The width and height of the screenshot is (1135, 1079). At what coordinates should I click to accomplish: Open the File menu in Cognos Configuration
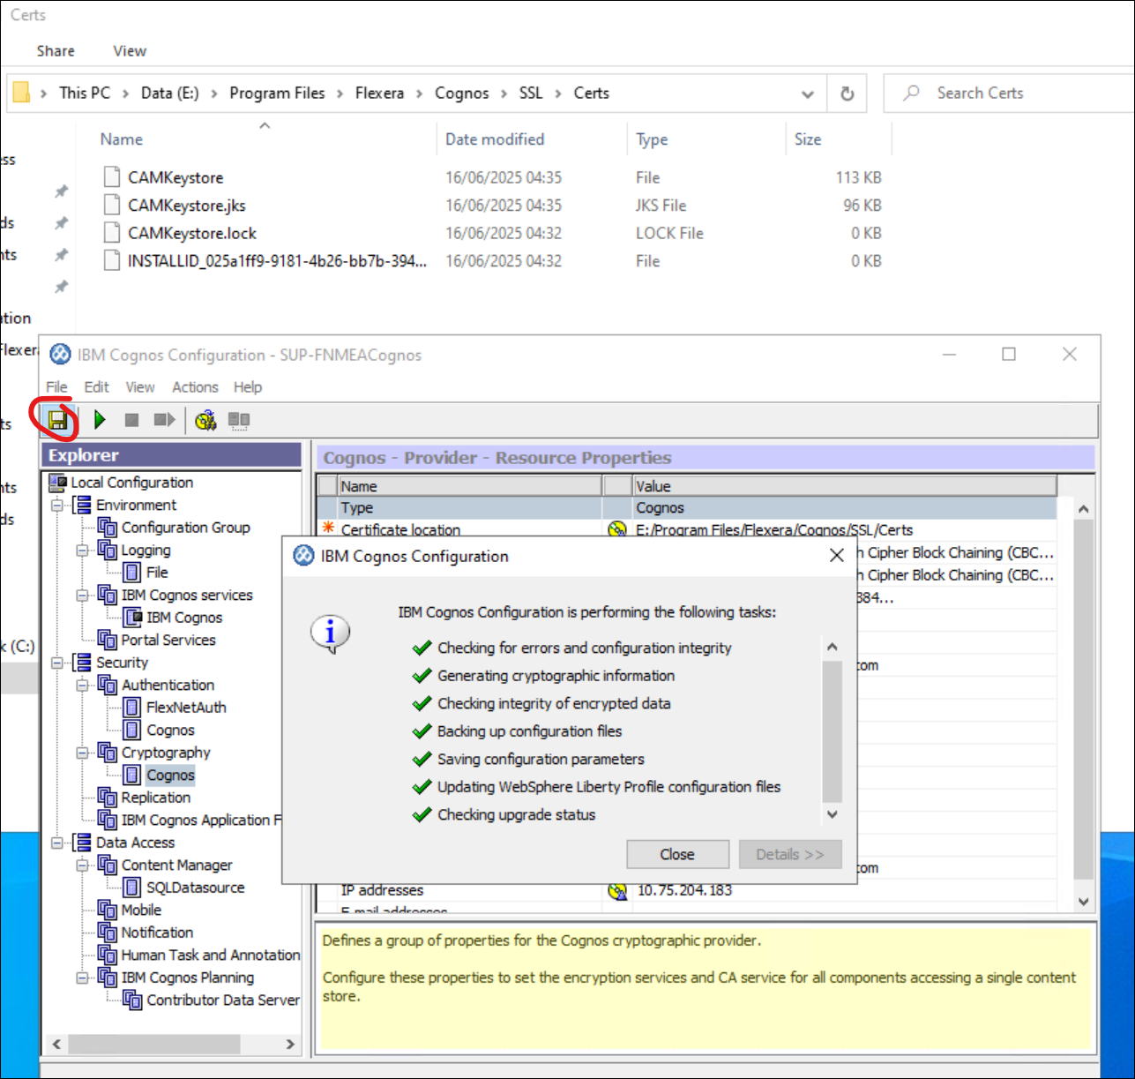click(56, 387)
